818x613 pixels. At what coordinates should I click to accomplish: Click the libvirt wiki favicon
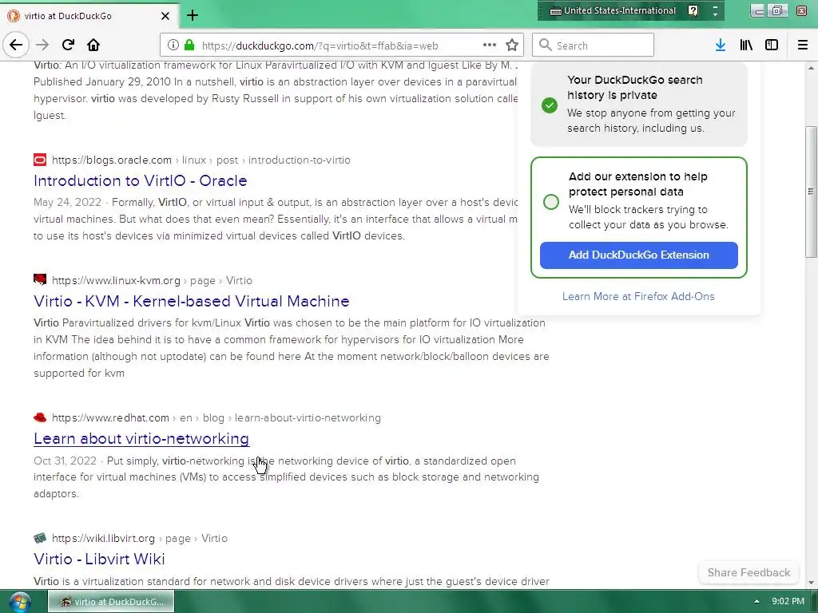click(x=40, y=538)
